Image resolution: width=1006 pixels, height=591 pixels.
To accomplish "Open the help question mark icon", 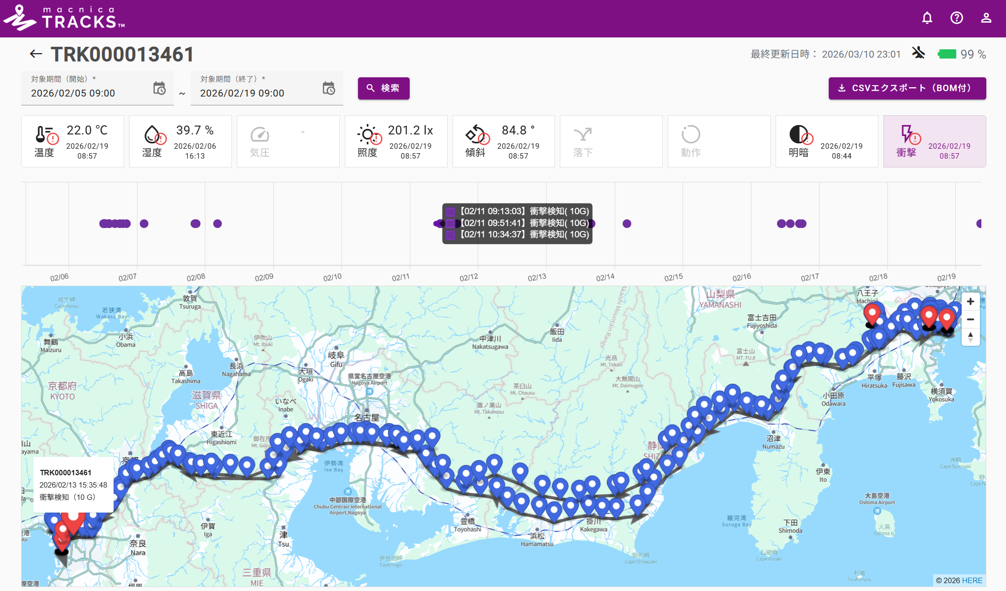I will click(x=956, y=17).
